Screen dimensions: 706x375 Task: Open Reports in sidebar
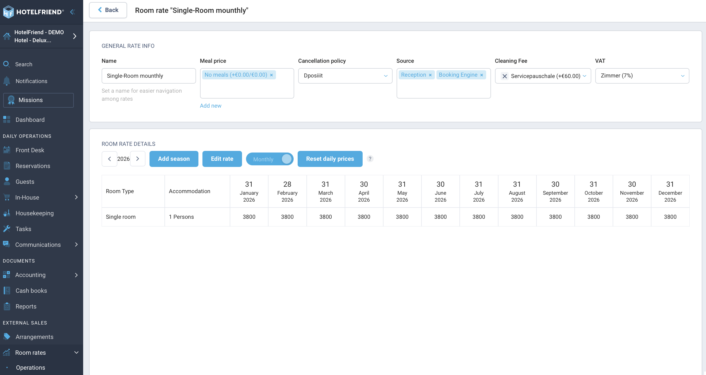click(26, 306)
